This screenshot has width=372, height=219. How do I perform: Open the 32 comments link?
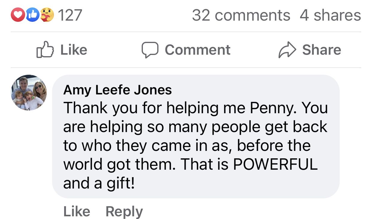pyautogui.click(x=241, y=15)
